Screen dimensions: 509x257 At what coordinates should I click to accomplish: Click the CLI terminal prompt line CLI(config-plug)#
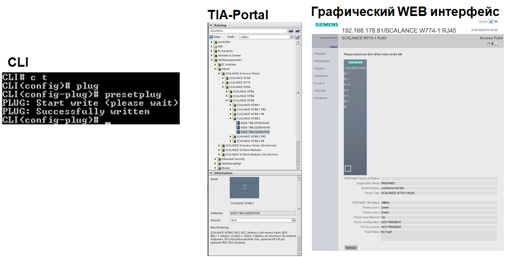(50, 120)
